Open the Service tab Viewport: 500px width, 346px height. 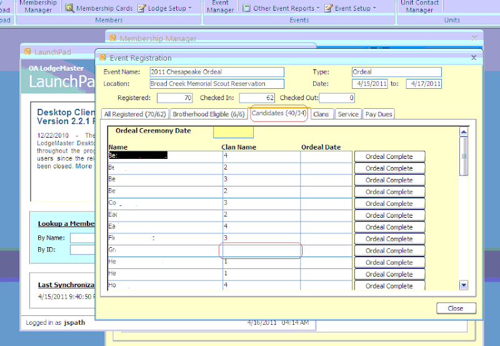tap(348, 114)
